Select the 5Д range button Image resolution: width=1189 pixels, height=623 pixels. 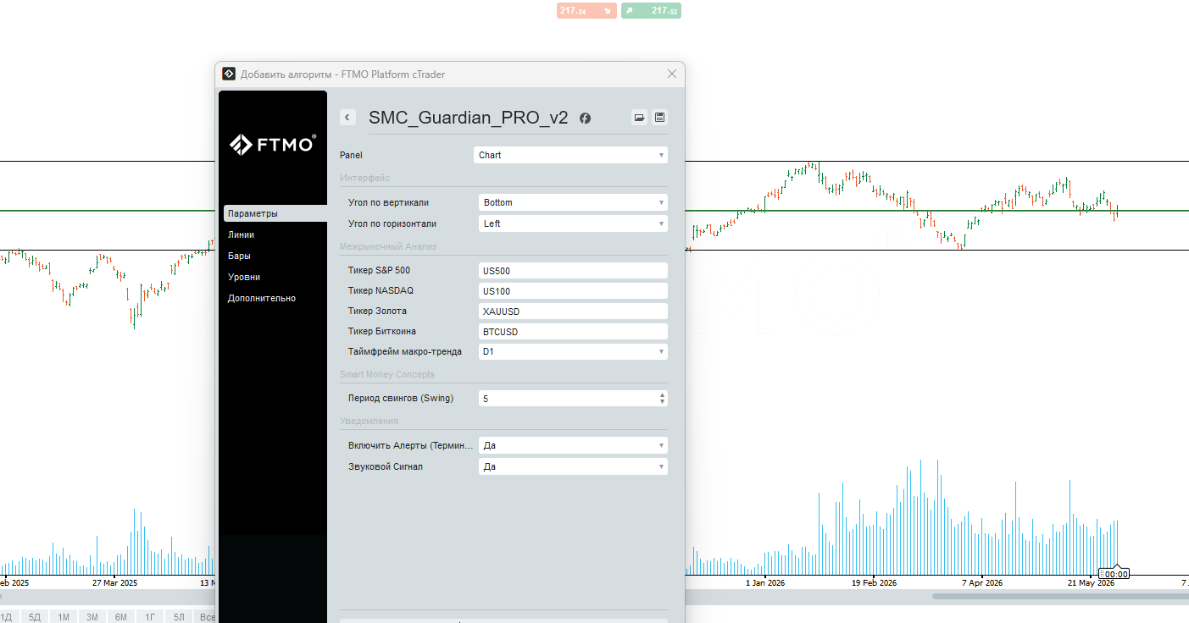[x=35, y=617]
